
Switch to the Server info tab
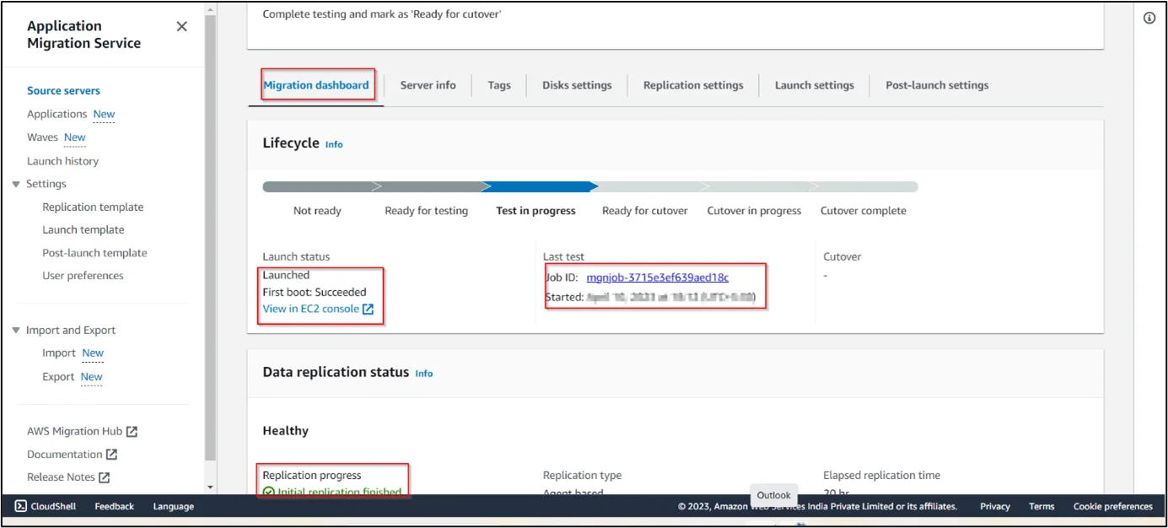point(428,85)
